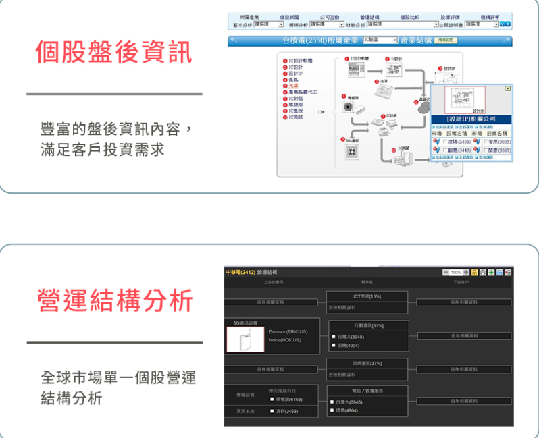Close the 設計IP related companies popup
Screen dimensions: 539x438
507,88
